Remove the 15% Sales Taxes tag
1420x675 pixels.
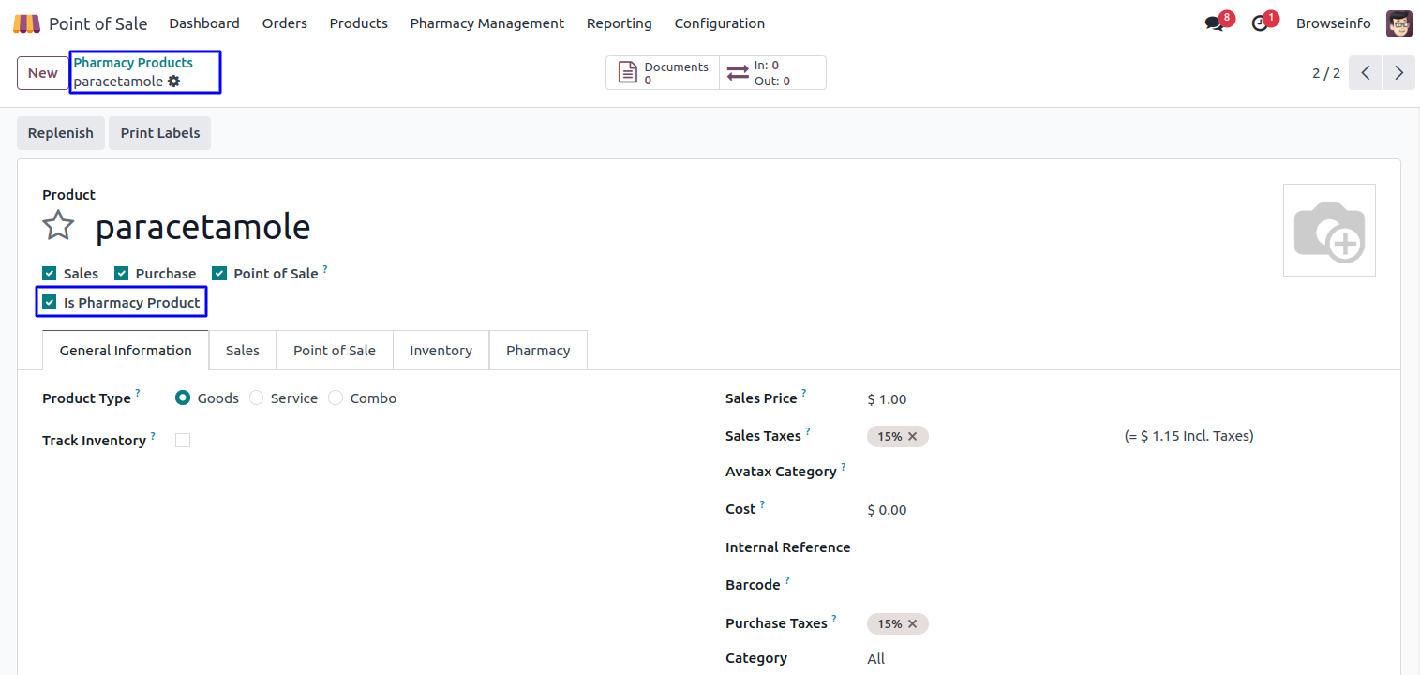pyautogui.click(x=912, y=436)
